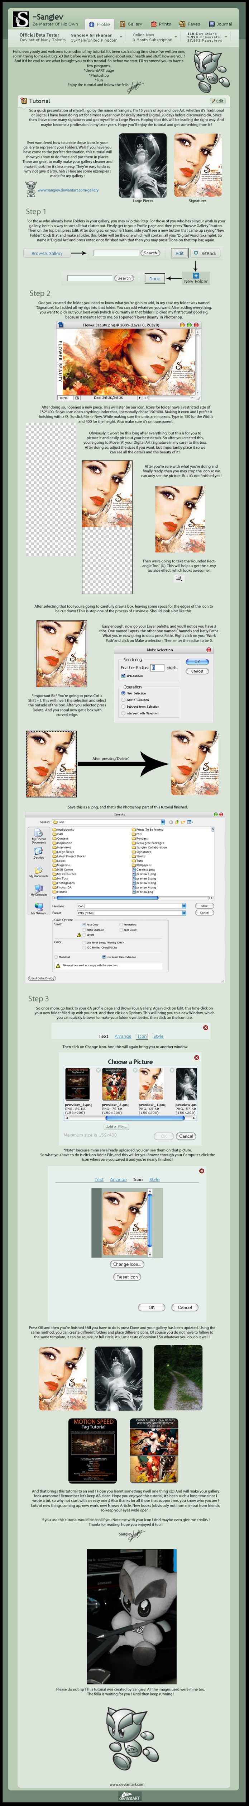This screenshot has width=249, height=1806.
Task: Expand the Online Now dropdown arrow
Action: [x=176, y=37]
